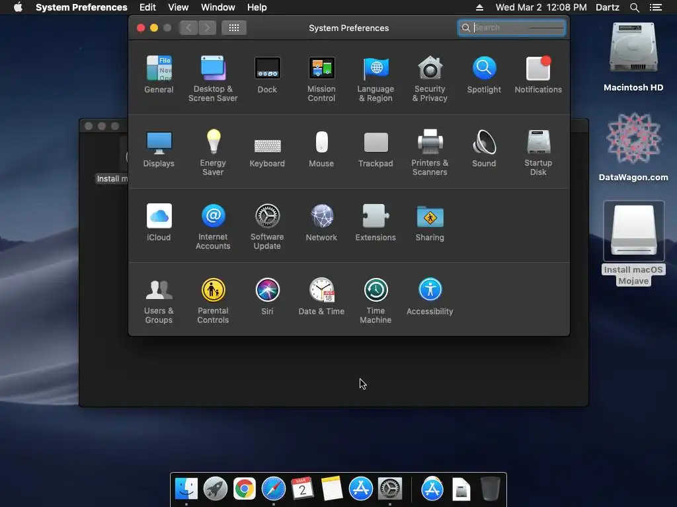Click the Dartz user name in menu bar
This screenshot has height=507, width=677.
pyautogui.click(x=608, y=7)
